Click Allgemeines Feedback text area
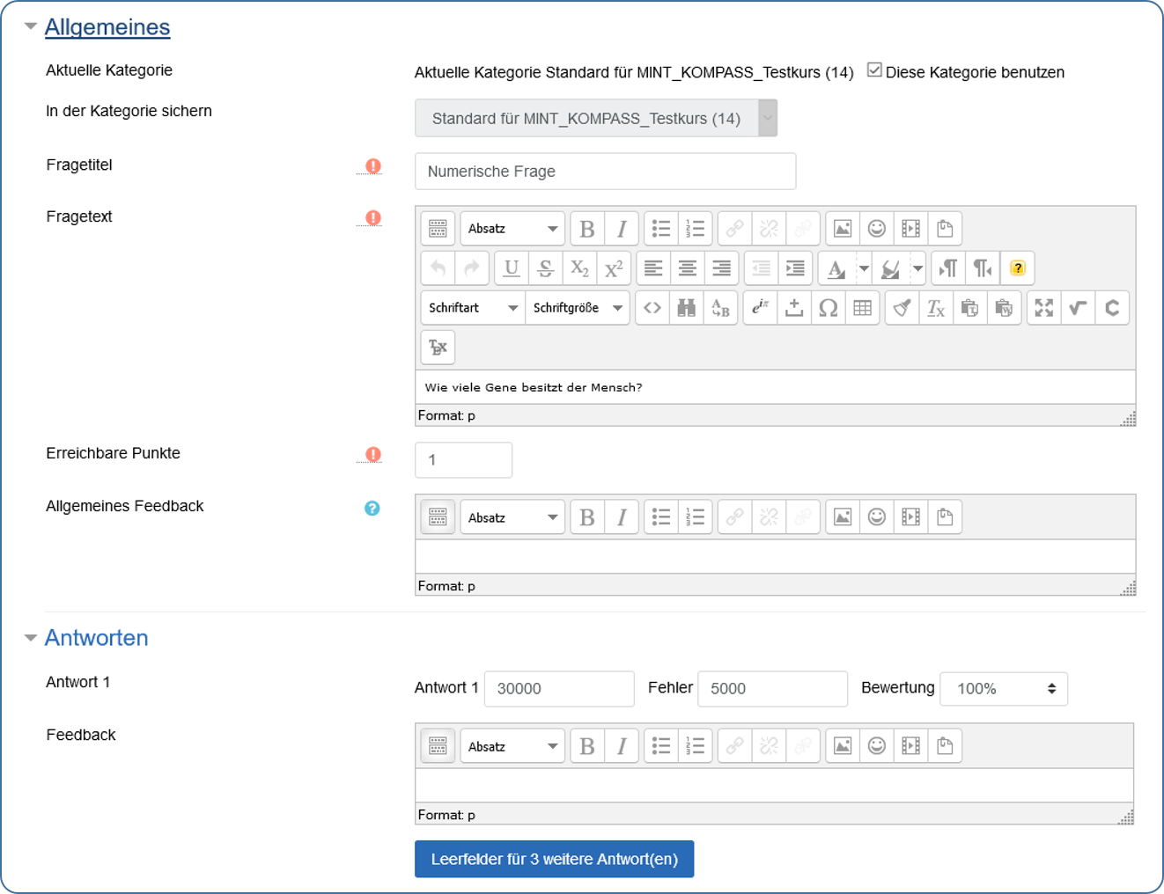Screen dimensions: 1164x894 [x=776, y=557]
